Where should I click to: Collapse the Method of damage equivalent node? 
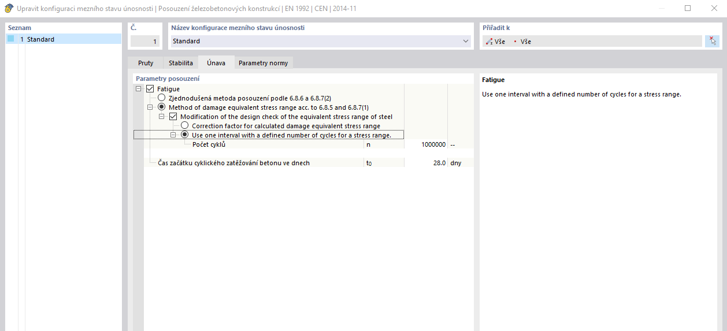[x=150, y=107]
